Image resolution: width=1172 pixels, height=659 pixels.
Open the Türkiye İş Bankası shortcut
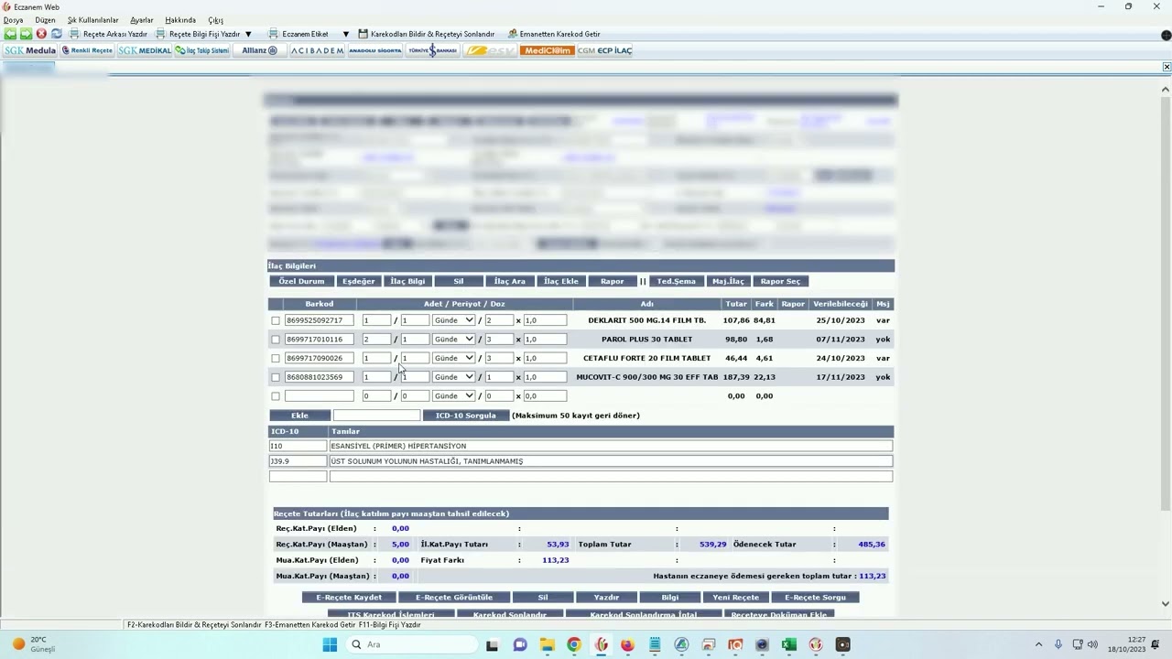tap(432, 50)
